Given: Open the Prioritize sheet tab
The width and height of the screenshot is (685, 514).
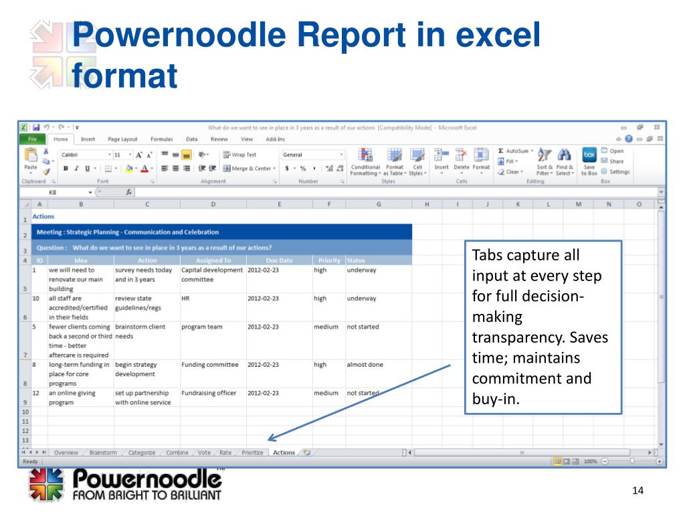Looking at the screenshot, I should pyautogui.click(x=252, y=453).
